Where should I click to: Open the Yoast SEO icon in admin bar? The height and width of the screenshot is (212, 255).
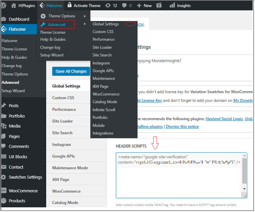(159, 6)
